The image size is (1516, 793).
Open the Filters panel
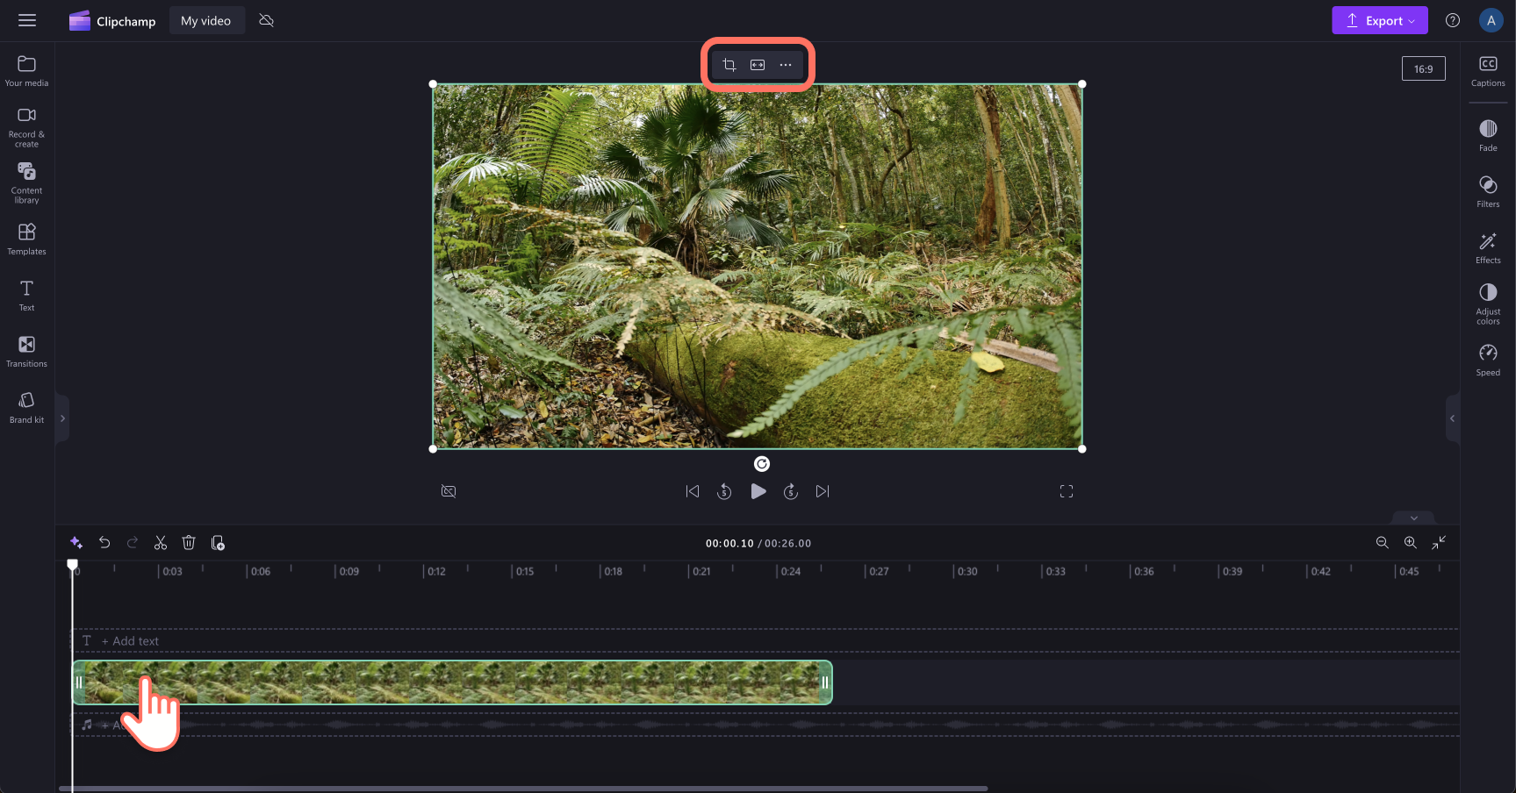click(x=1488, y=191)
